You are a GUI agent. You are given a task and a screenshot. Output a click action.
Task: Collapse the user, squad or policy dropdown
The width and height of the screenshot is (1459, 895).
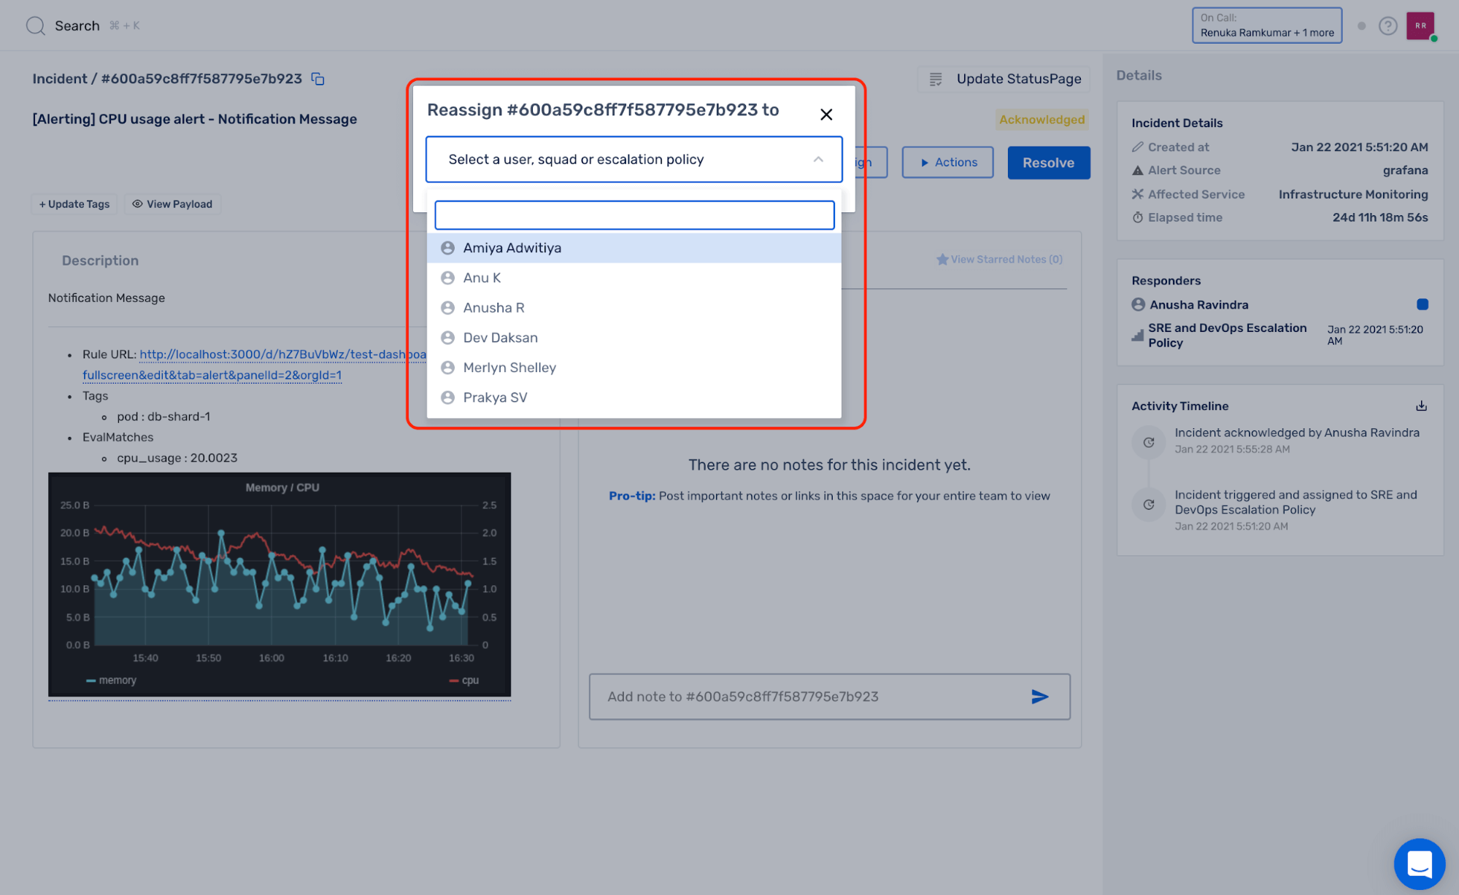click(818, 159)
